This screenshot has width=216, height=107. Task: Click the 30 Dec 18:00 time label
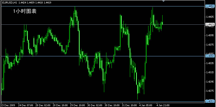[x=112, y=105]
